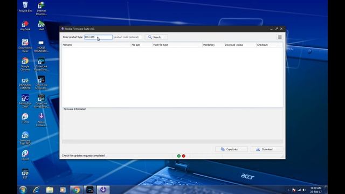The height and width of the screenshot is (194, 345).
Task: Minimize the Nokia Firmware Suite window
Action: tap(271, 29)
